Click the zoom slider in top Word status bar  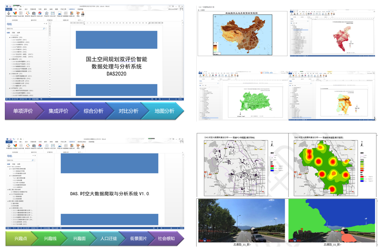coord(169,99)
